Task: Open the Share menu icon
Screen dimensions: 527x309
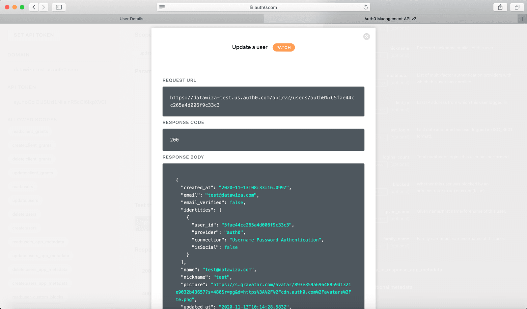Action: point(500,7)
